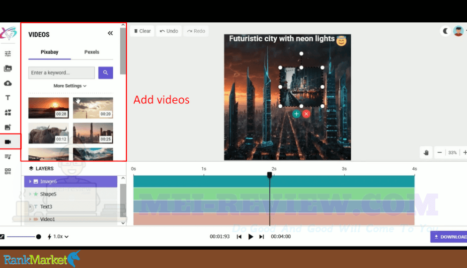Click the Download button
467x268 pixels.
(x=449, y=237)
